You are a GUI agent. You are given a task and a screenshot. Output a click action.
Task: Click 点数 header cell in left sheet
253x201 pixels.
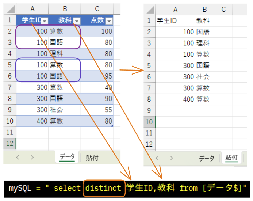tap(97, 20)
